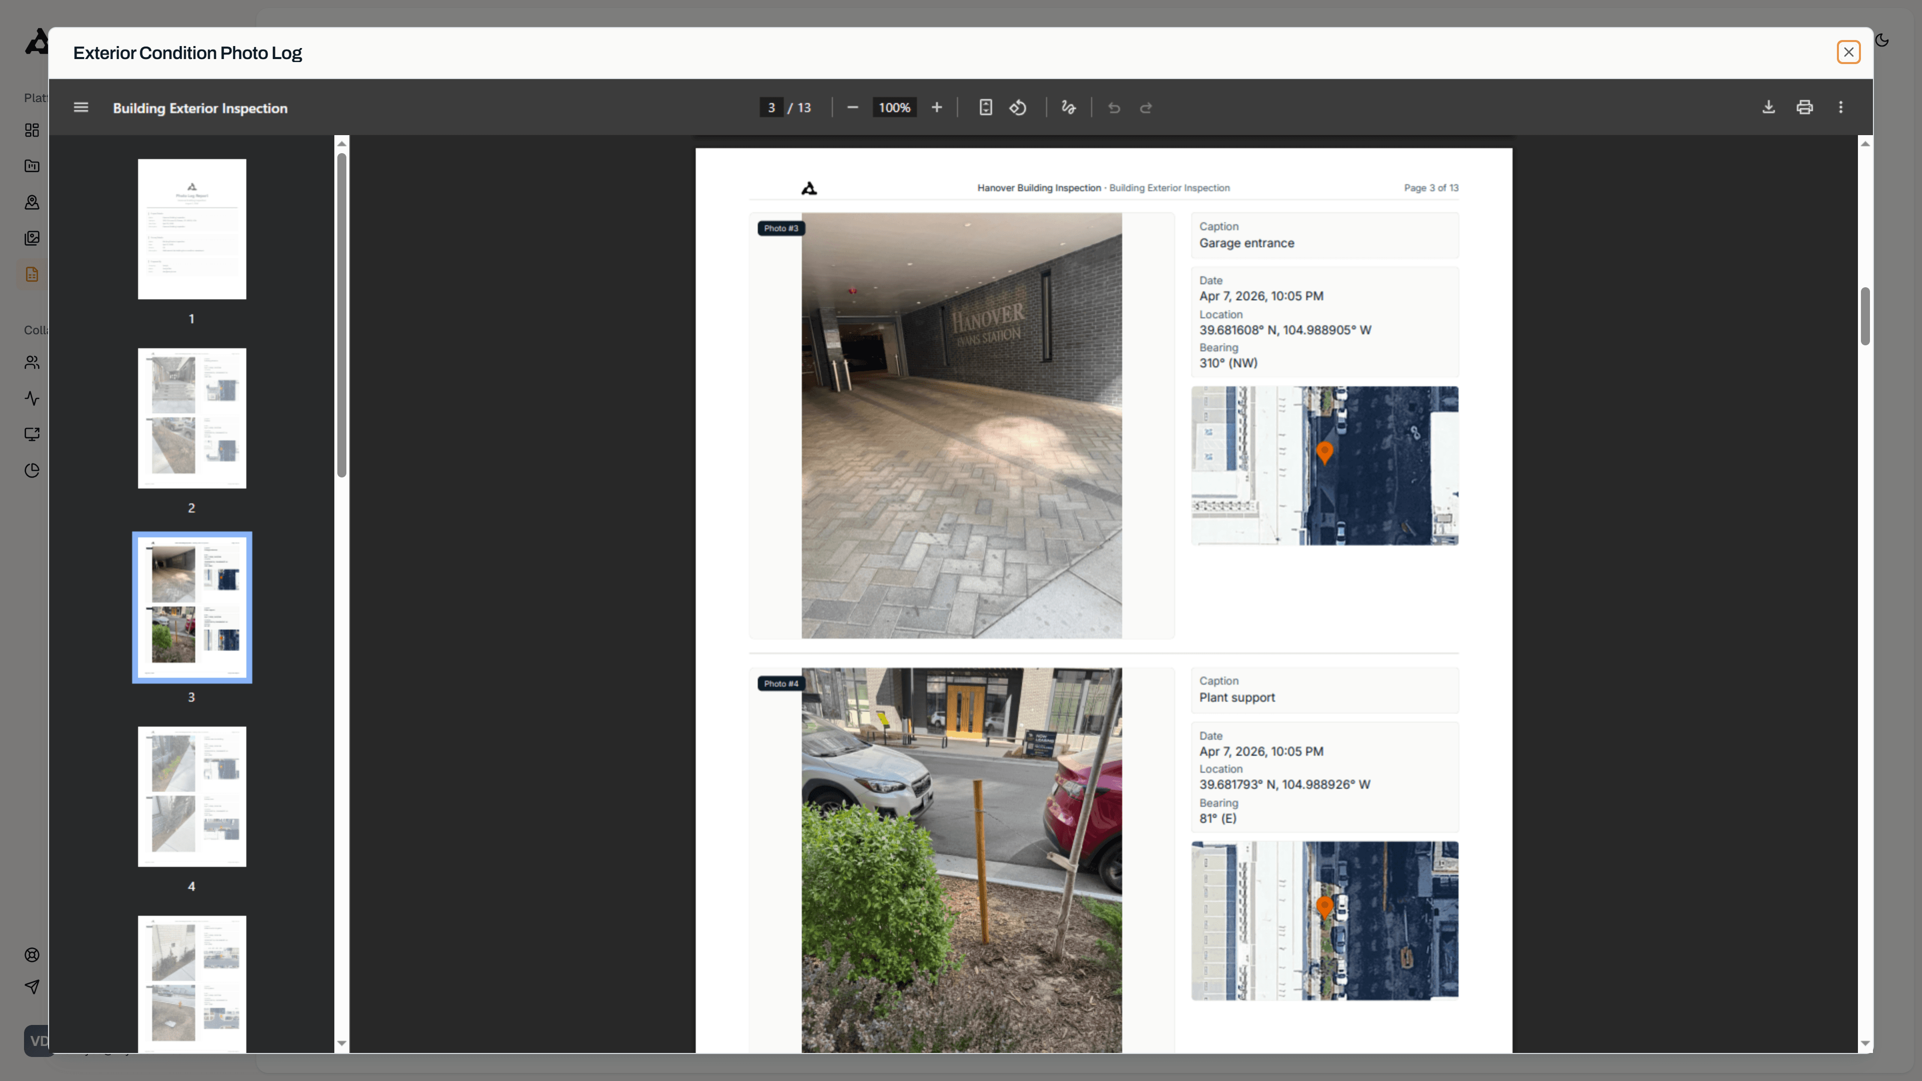Viewport: 1922px width, 1081px height.
Task: Toggle the PDF sidebar hamburger menu
Action: pos(81,108)
